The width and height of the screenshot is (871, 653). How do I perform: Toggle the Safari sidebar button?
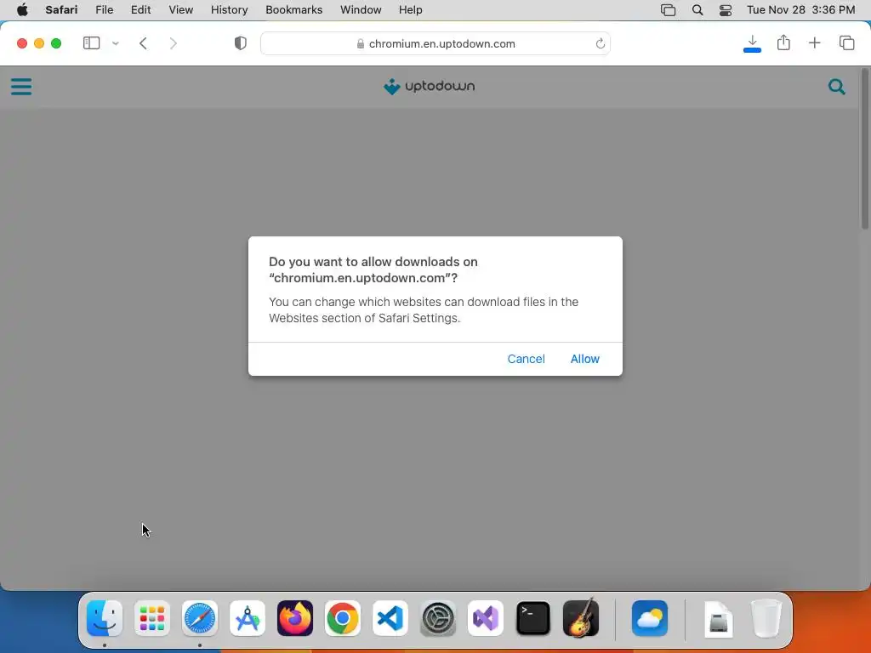pos(91,43)
